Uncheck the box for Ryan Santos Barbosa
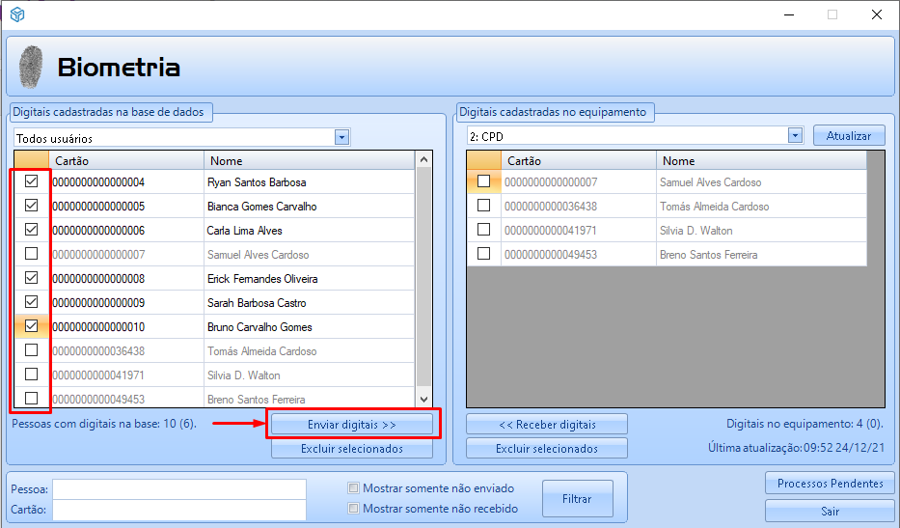This screenshot has width=900, height=528. tap(31, 181)
